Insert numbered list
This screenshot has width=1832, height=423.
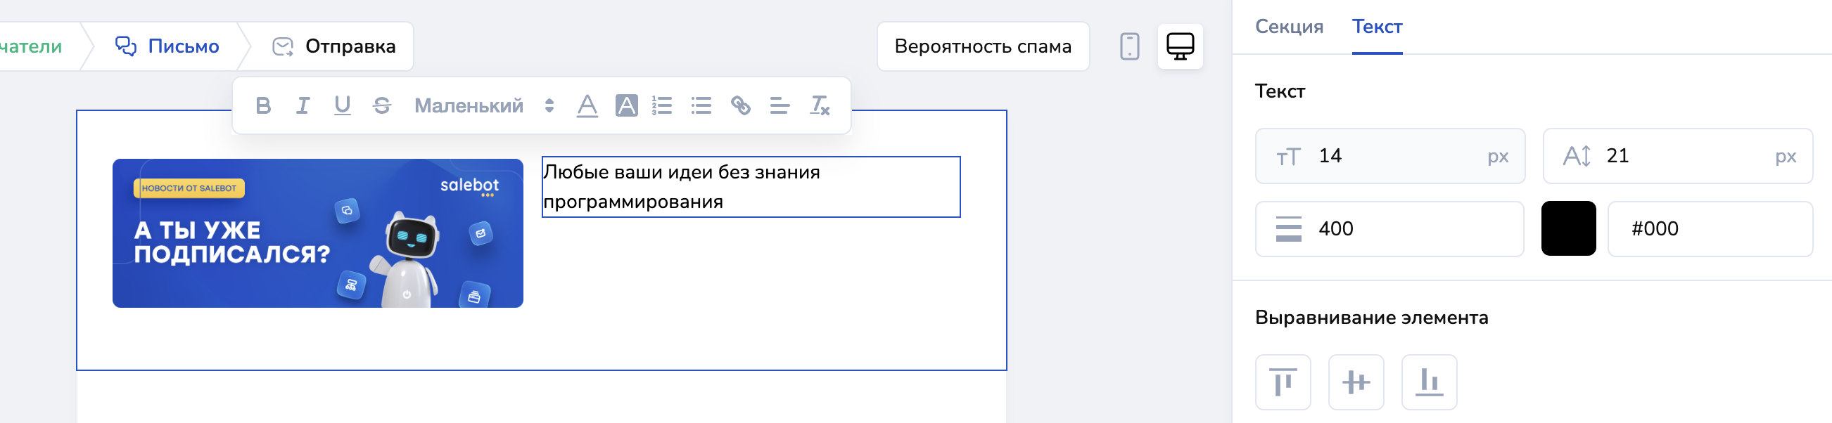tap(662, 105)
